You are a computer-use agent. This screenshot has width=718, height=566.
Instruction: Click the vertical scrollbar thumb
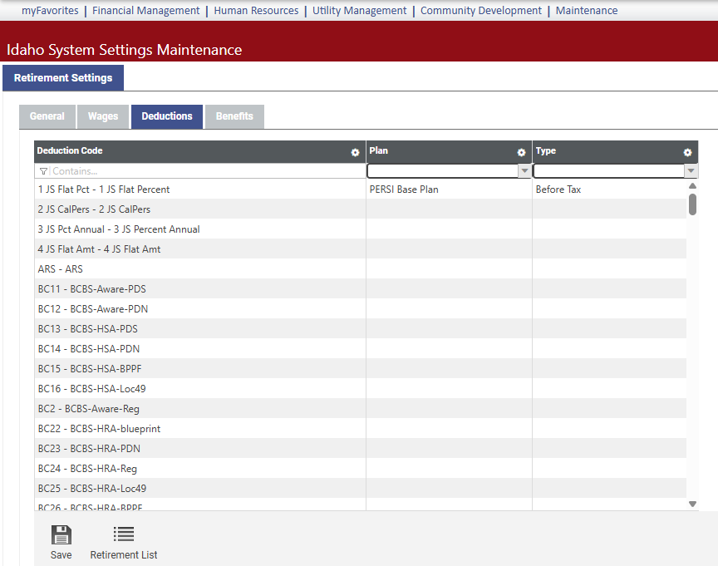(x=692, y=204)
